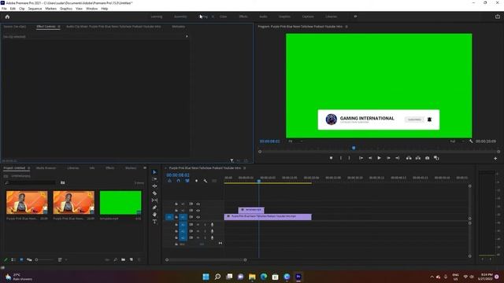Play the sequence in Program Monitor

tap(380, 158)
